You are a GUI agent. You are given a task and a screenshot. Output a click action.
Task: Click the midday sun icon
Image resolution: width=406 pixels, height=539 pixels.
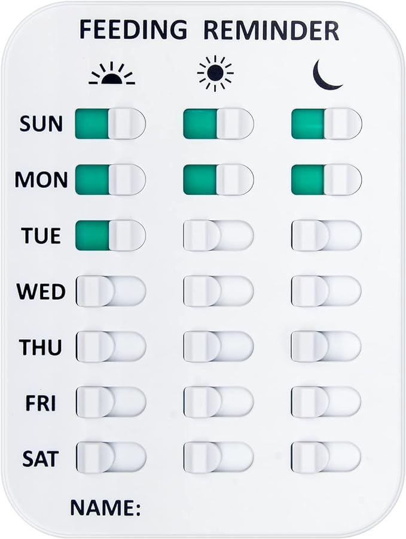pos(215,74)
